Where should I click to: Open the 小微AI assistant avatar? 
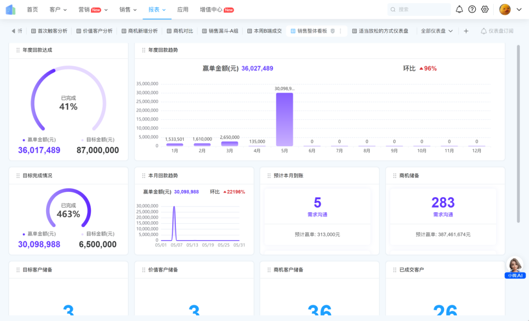(x=515, y=266)
